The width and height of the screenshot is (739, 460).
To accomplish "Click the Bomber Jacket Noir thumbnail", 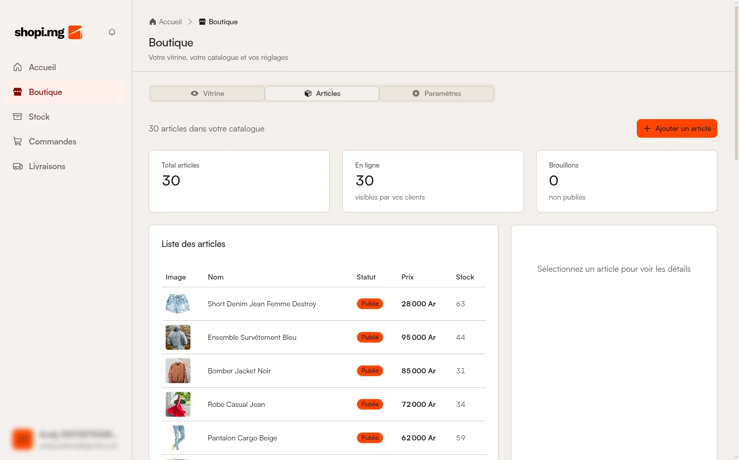I will (178, 371).
